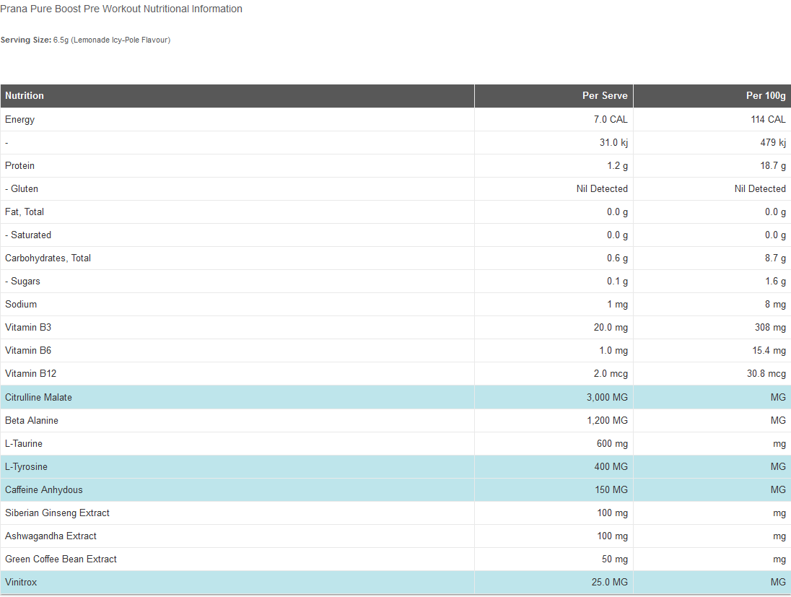Select the 'Citrulline Malate' row label
The image size is (791, 597).
tap(38, 398)
